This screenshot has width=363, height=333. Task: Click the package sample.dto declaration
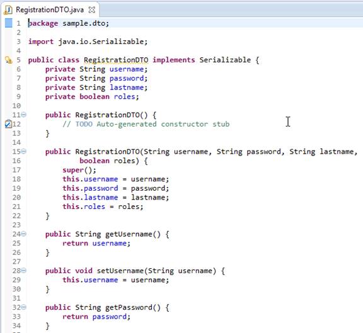pos(69,23)
